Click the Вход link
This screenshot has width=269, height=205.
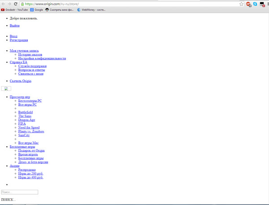click(13, 36)
